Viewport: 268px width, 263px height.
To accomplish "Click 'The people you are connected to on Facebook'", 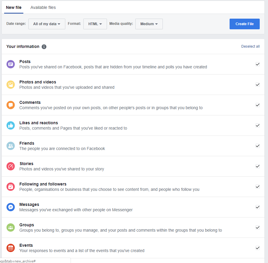I will coord(62,149).
